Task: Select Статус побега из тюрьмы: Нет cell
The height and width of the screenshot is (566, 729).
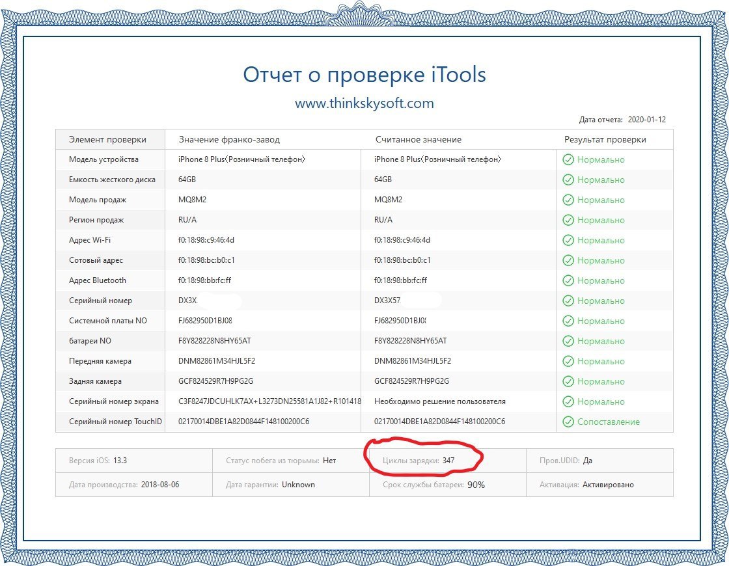Action: click(x=291, y=461)
